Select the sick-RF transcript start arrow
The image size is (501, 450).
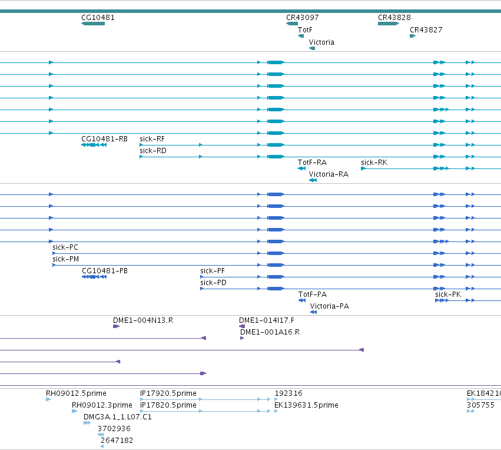[141, 145]
